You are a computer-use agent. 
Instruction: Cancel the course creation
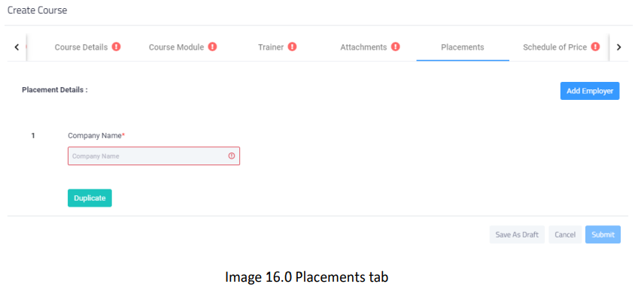(x=565, y=234)
